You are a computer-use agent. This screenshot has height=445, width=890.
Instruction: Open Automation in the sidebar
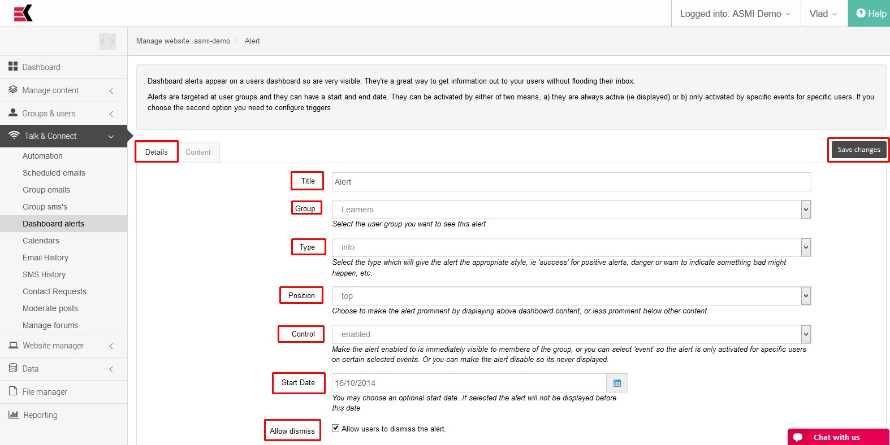pyautogui.click(x=42, y=156)
